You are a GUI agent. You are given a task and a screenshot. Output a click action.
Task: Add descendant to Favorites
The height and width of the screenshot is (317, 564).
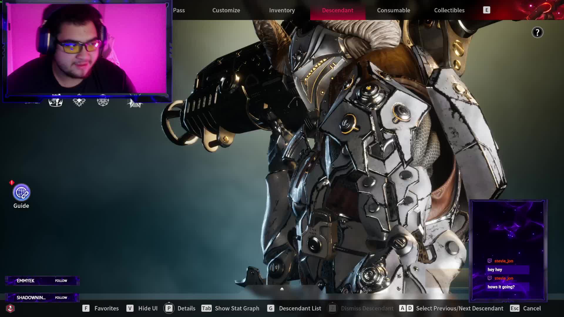pyautogui.click(x=101, y=308)
